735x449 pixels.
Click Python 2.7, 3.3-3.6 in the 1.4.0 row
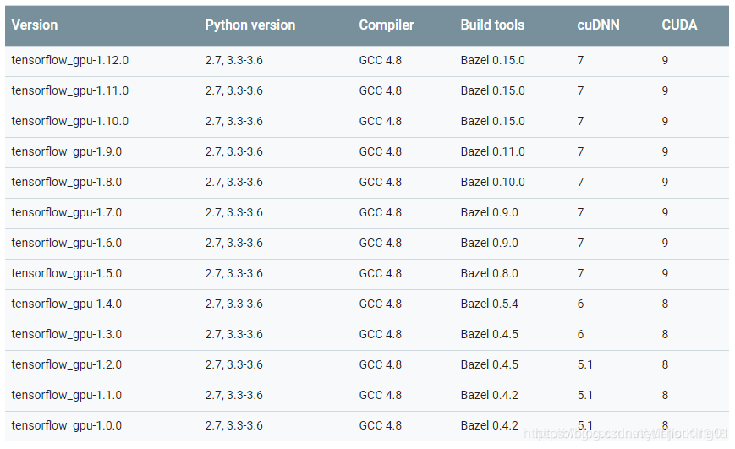234,304
